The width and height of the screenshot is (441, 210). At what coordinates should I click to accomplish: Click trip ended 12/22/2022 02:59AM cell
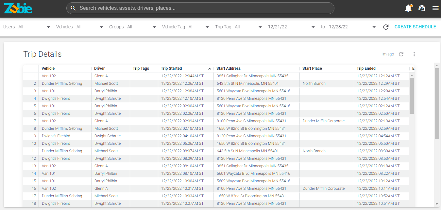point(379,128)
